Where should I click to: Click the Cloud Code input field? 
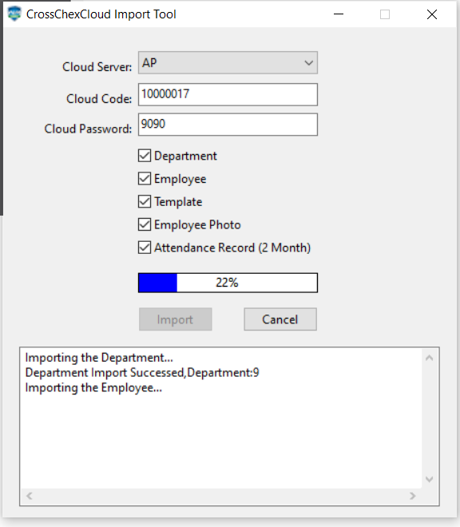pyautogui.click(x=228, y=94)
